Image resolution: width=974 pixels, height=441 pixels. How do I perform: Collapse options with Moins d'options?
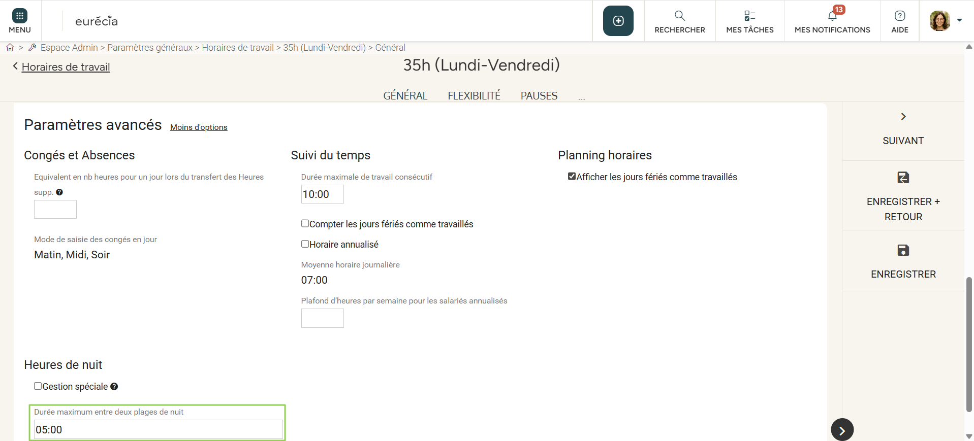(x=199, y=127)
